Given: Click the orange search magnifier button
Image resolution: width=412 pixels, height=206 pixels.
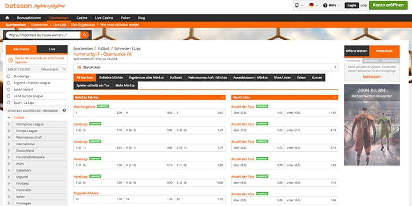Looking at the screenshot, I should coord(85,35).
